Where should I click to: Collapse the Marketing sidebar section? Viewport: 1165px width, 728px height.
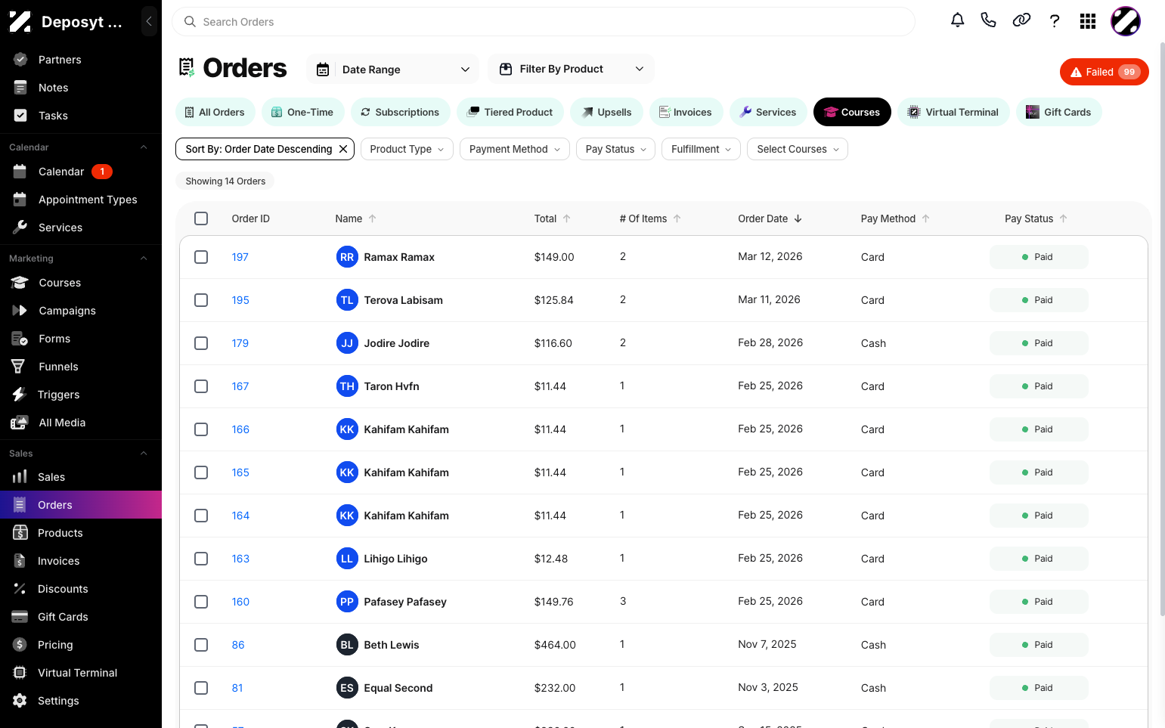[144, 259]
